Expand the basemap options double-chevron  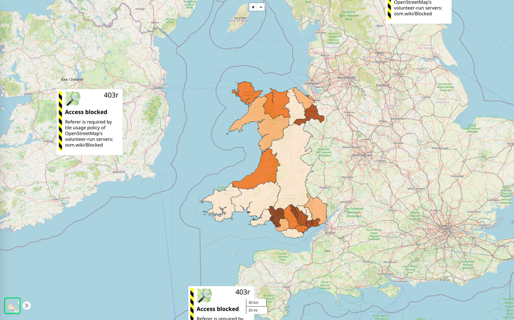coord(27,306)
